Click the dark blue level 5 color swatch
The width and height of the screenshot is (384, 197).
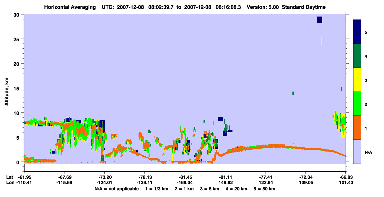coord(357,32)
